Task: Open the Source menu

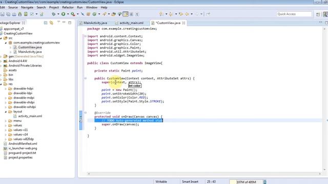Action: pos(13,7)
